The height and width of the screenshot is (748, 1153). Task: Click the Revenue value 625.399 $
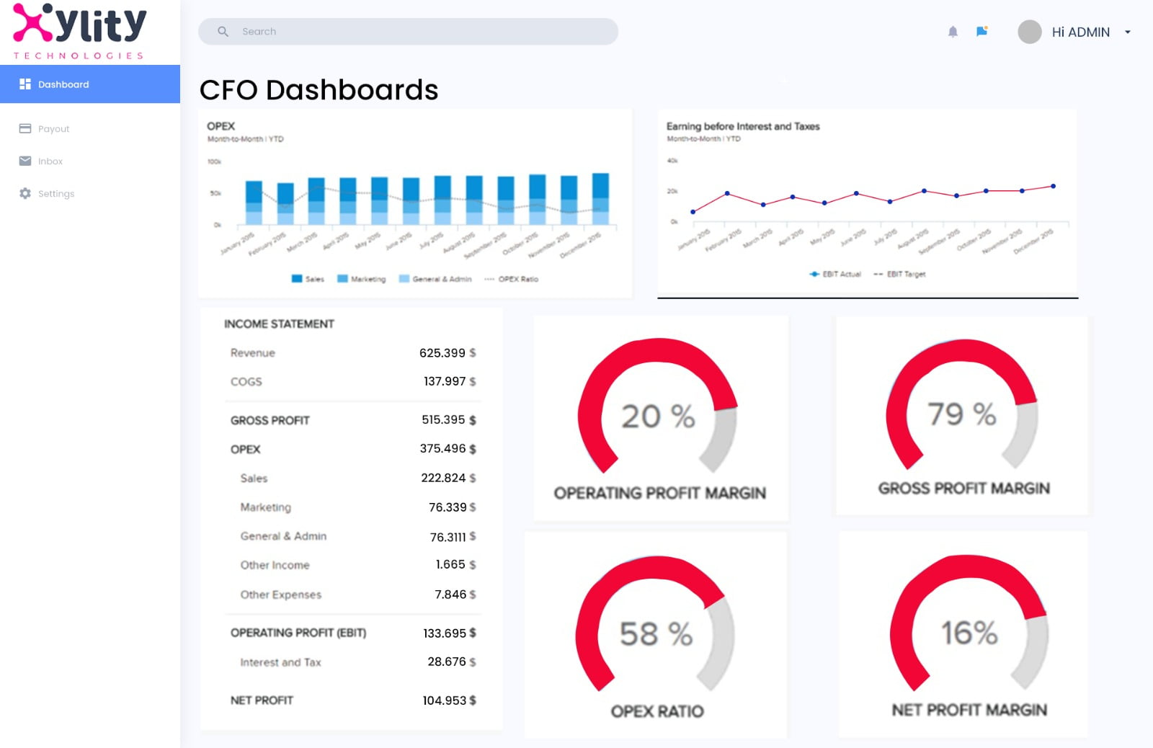pyautogui.click(x=448, y=352)
